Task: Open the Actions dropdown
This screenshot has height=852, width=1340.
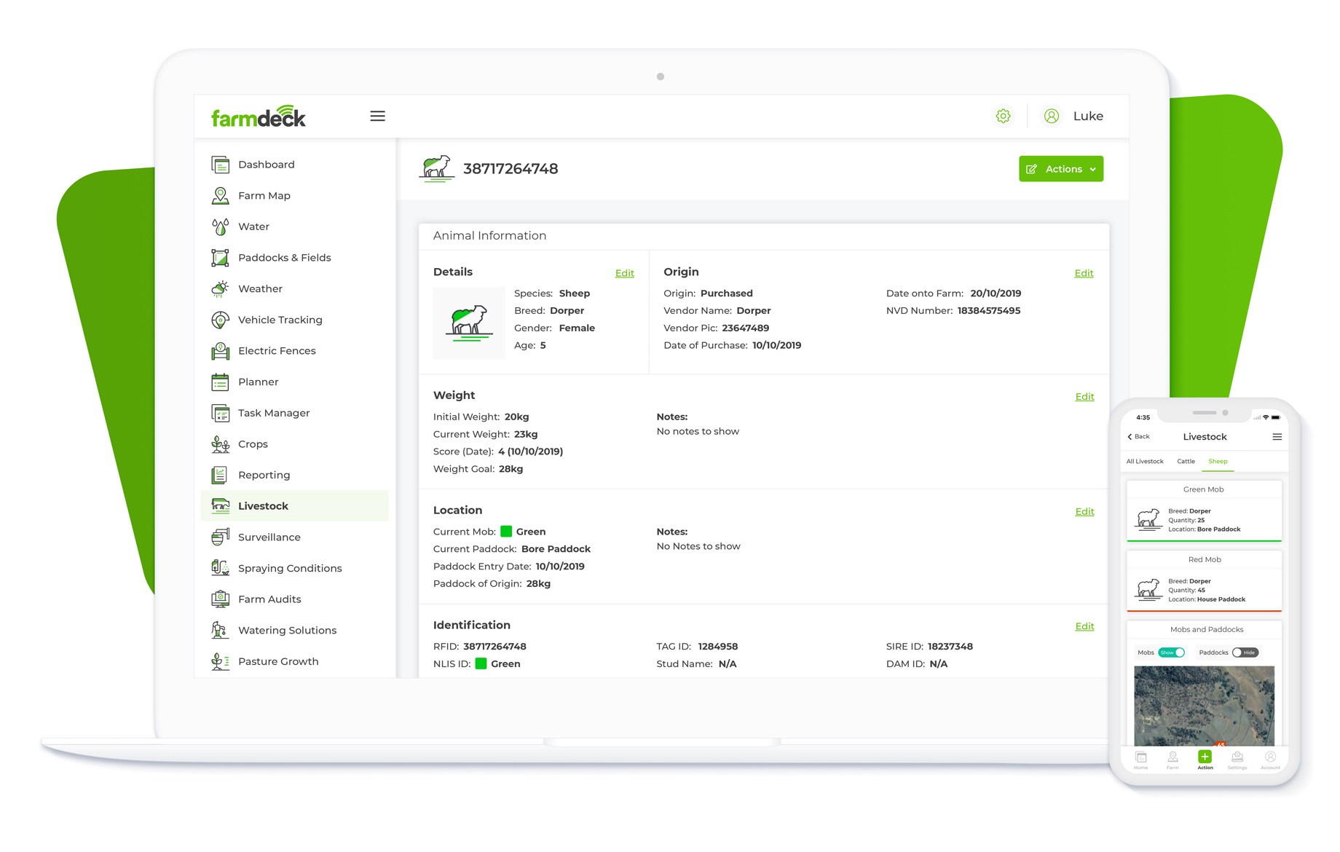Action: [1060, 168]
